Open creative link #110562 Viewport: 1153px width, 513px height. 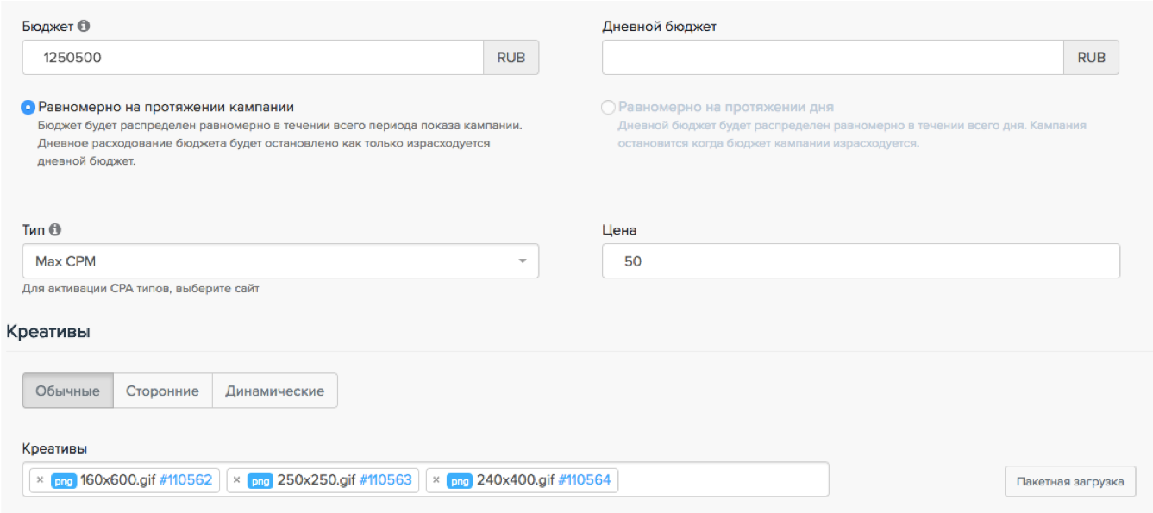[x=185, y=480]
